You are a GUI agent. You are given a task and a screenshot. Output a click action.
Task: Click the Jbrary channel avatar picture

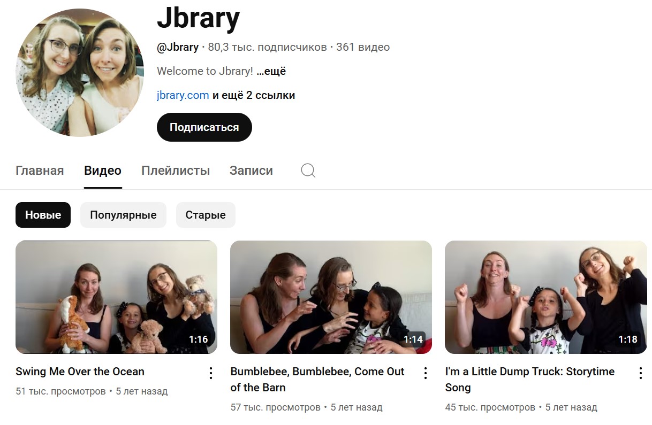[80, 73]
